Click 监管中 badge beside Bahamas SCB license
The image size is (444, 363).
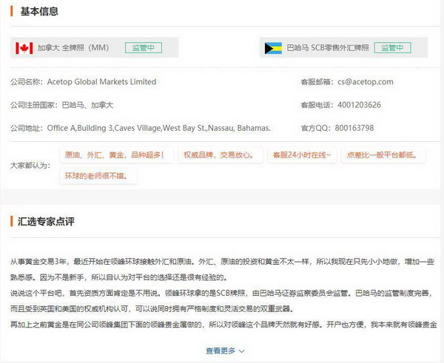click(x=393, y=48)
